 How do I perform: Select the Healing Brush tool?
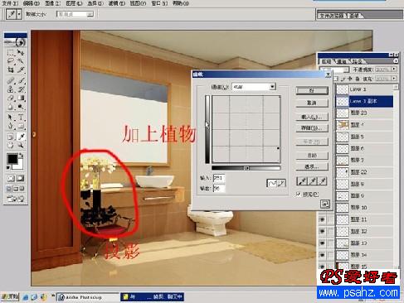(11, 81)
